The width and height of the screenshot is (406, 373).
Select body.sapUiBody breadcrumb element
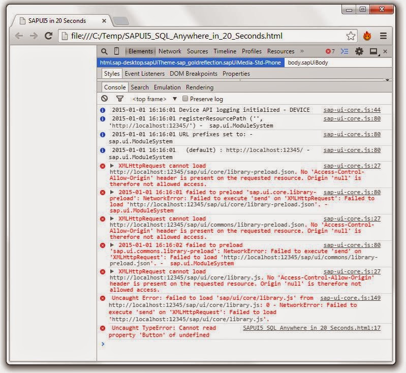coord(308,63)
